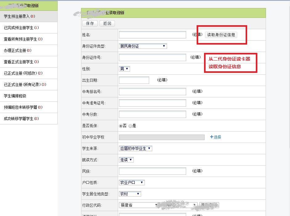
Task: Open sidebar item 查看正式注册学生
Action: click(x=29, y=62)
